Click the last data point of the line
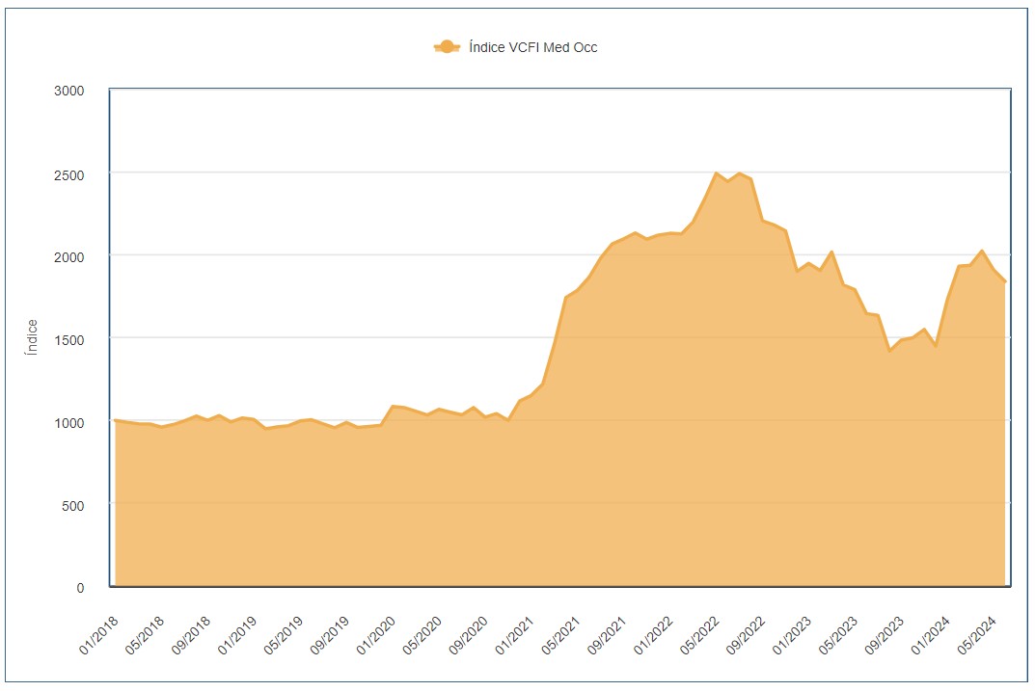1035x691 pixels. [1005, 281]
